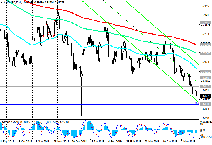Click the 0.00 level on oscillator scale
Viewport: 212px width, 145px height.
point(204,130)
